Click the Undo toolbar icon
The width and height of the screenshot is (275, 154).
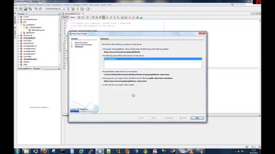tap(36, 9)
